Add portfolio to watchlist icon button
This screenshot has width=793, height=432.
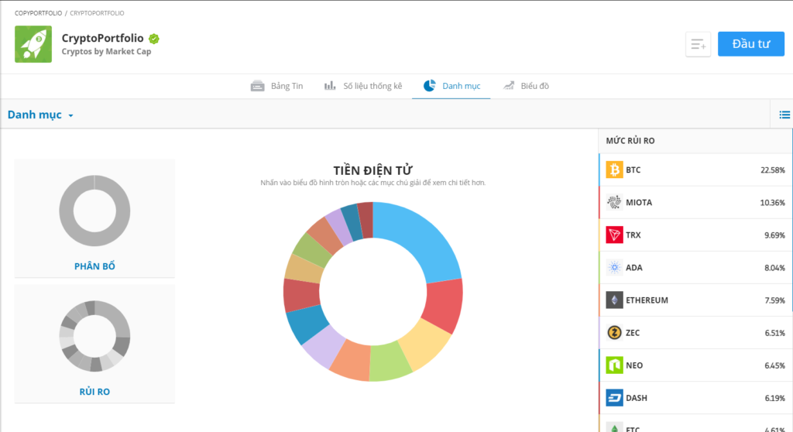tap(698, 44)
